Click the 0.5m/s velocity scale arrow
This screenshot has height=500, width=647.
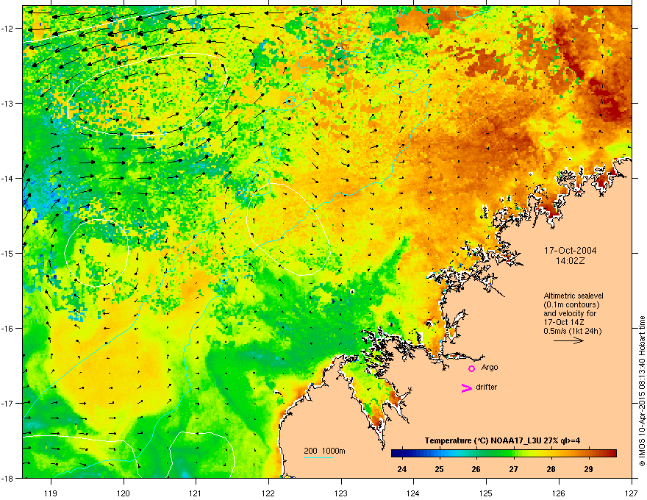click(568, 340)
